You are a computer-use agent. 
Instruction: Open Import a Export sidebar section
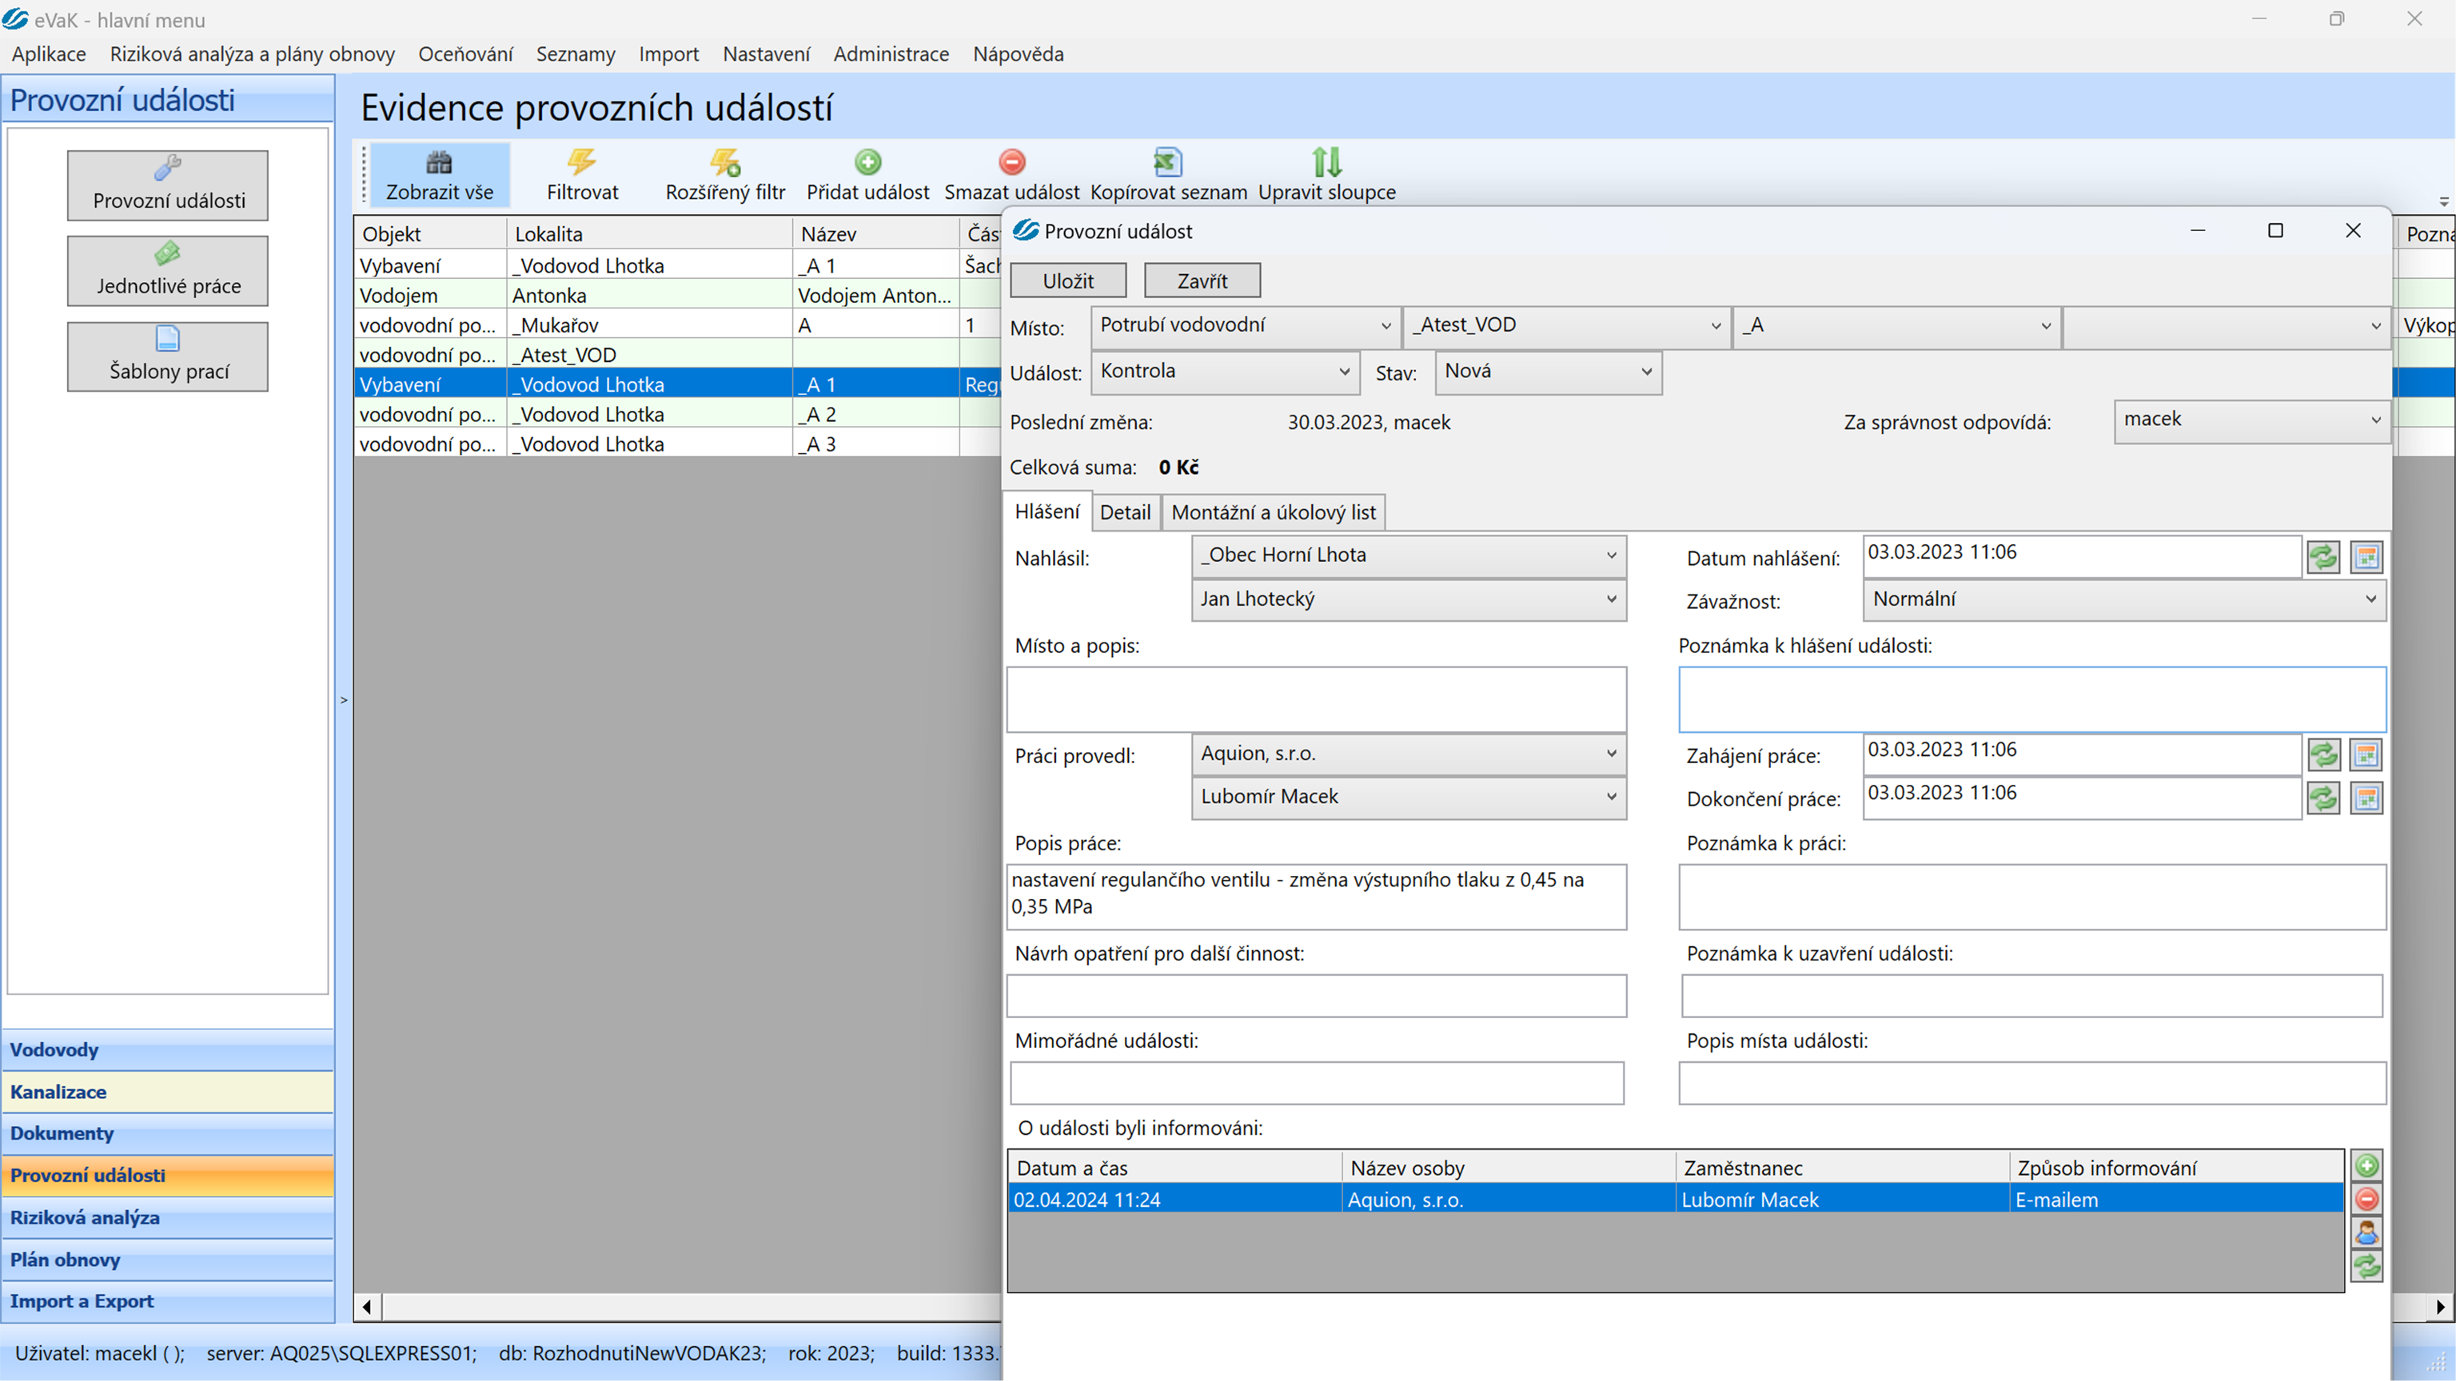[168, 1302]
